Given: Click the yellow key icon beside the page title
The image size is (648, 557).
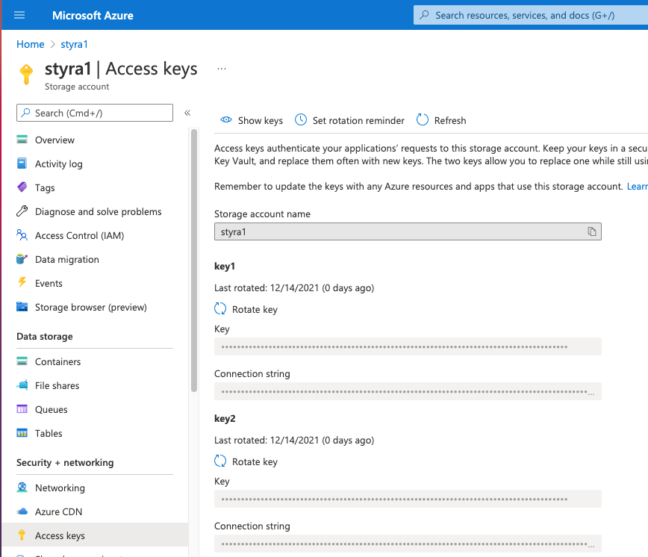Looking at the screenshot, I should click(x=26, y=75).
